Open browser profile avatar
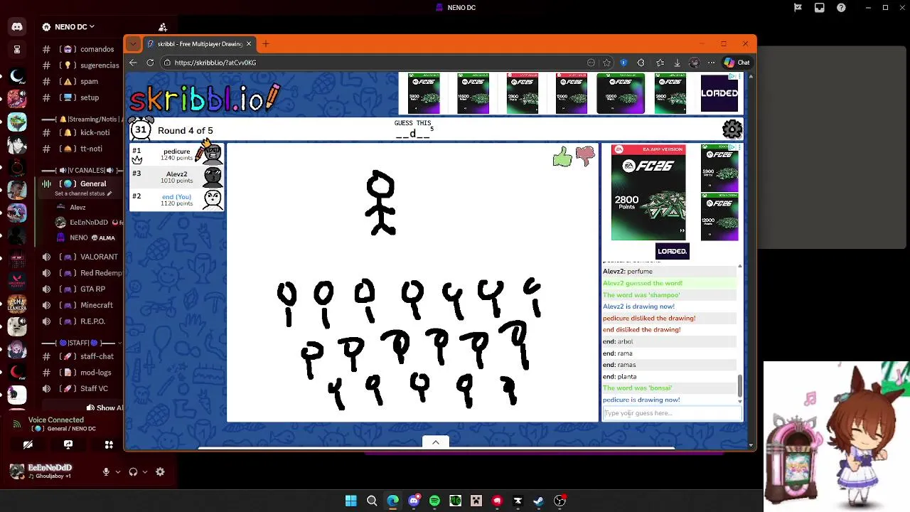Image resolution: width=910 pixels, height=512 pixels. [695, 63]
